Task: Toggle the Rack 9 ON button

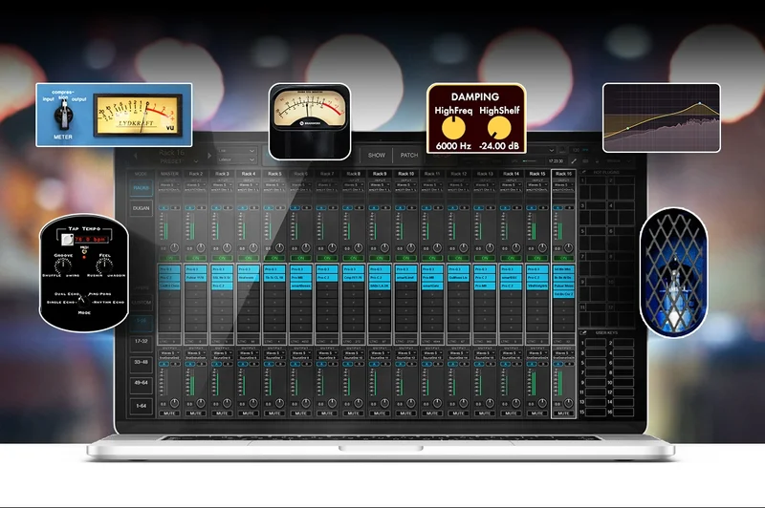Action: [380, 258]
